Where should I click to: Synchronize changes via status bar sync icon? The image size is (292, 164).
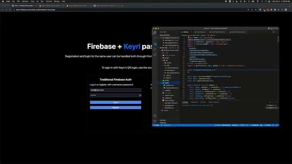tap(162, 125)
